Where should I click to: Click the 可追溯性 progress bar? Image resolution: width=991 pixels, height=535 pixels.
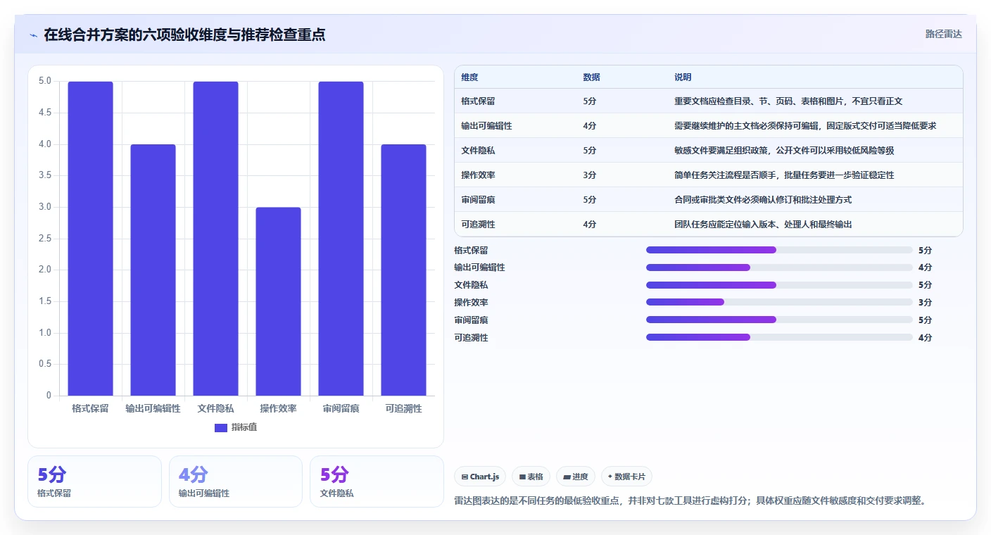coord(779,337)
